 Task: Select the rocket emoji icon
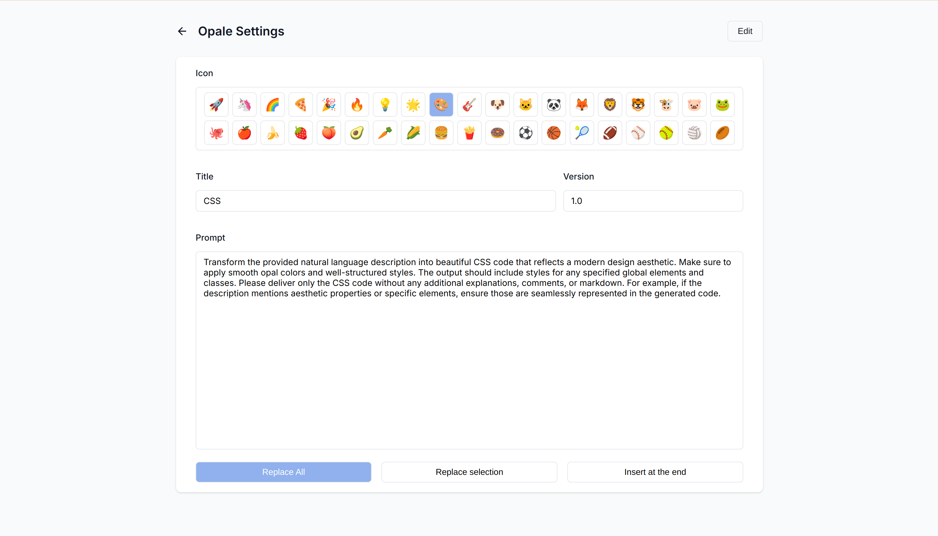(216, 105)
